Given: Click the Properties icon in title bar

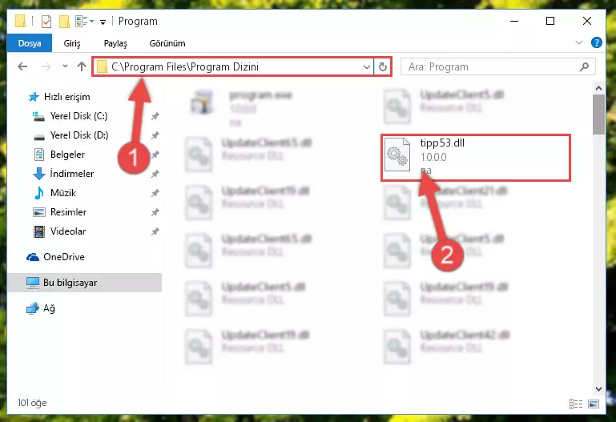Looking at the screenshot, I should 46,21.
